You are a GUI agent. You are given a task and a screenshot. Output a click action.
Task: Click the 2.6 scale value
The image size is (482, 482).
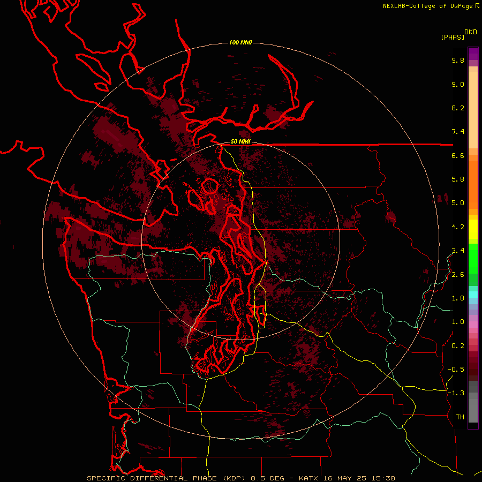pos(458,275)
